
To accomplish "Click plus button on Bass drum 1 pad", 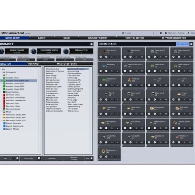I will click(101, 57).
